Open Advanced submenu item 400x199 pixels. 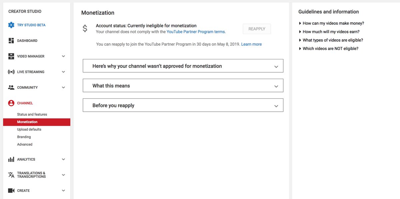coord(25,144)
